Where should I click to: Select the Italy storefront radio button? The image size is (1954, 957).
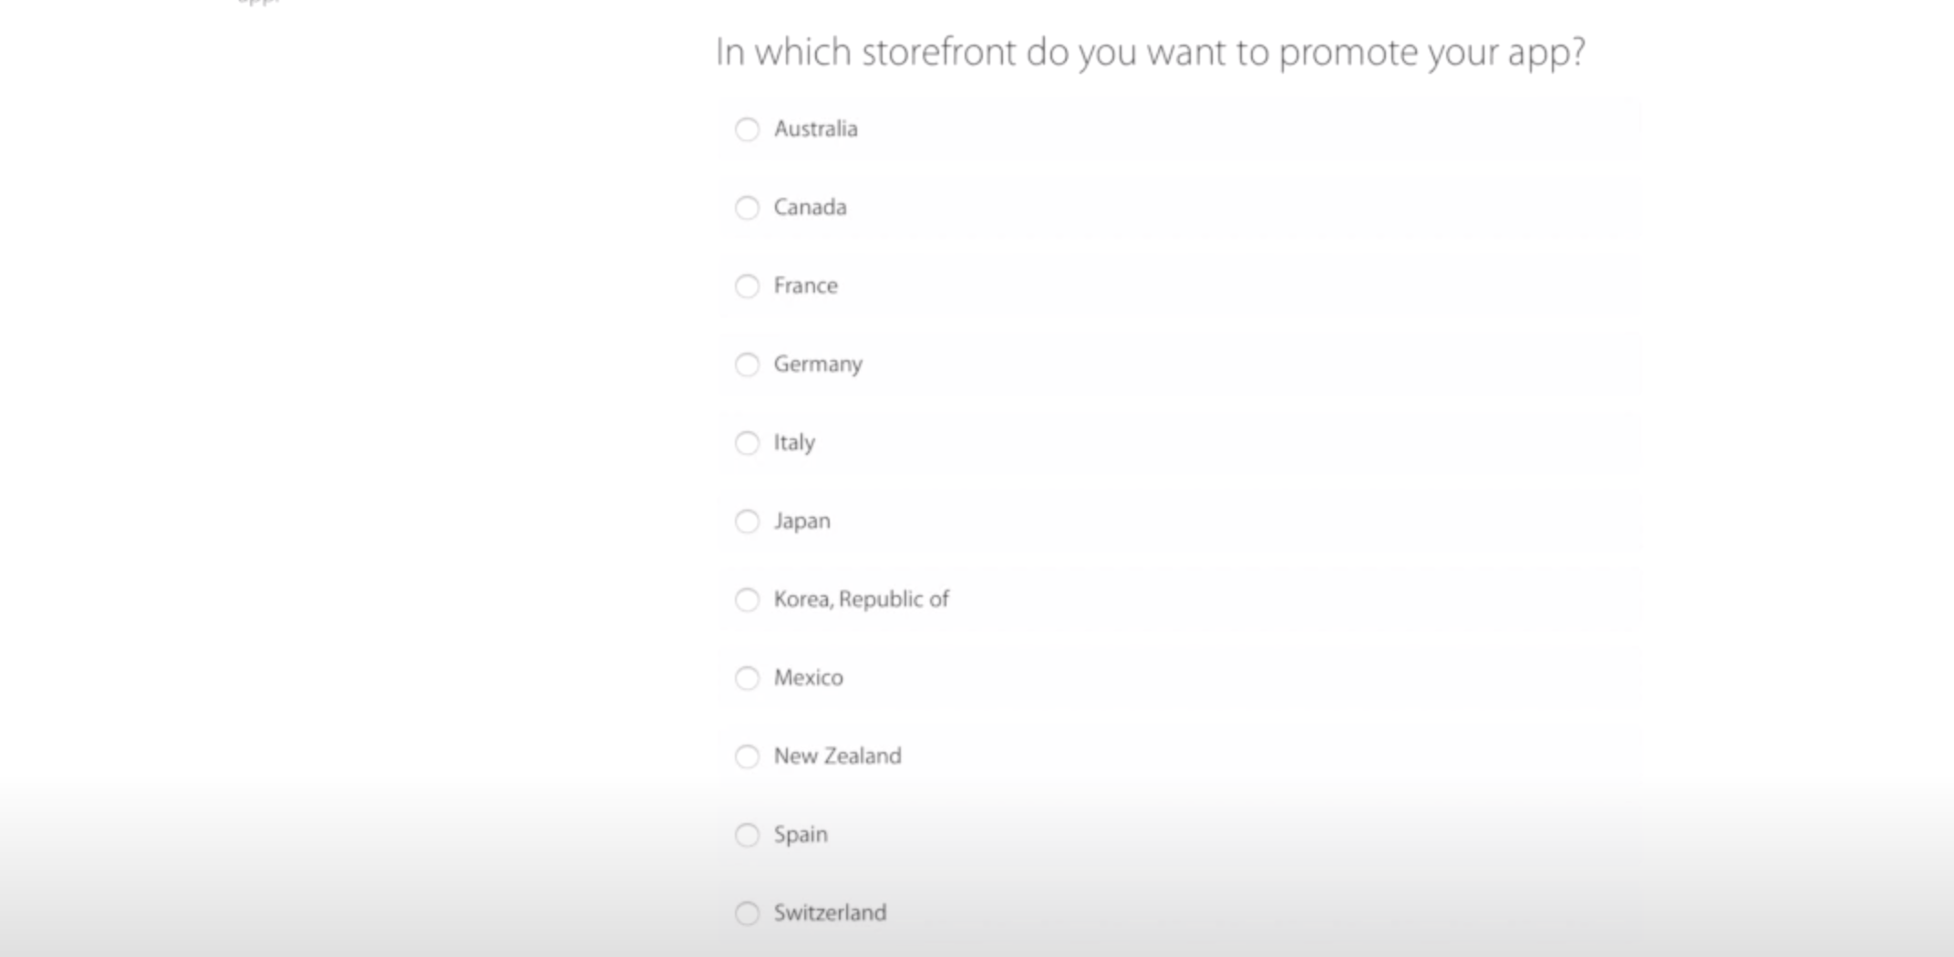tap(748, 443)
